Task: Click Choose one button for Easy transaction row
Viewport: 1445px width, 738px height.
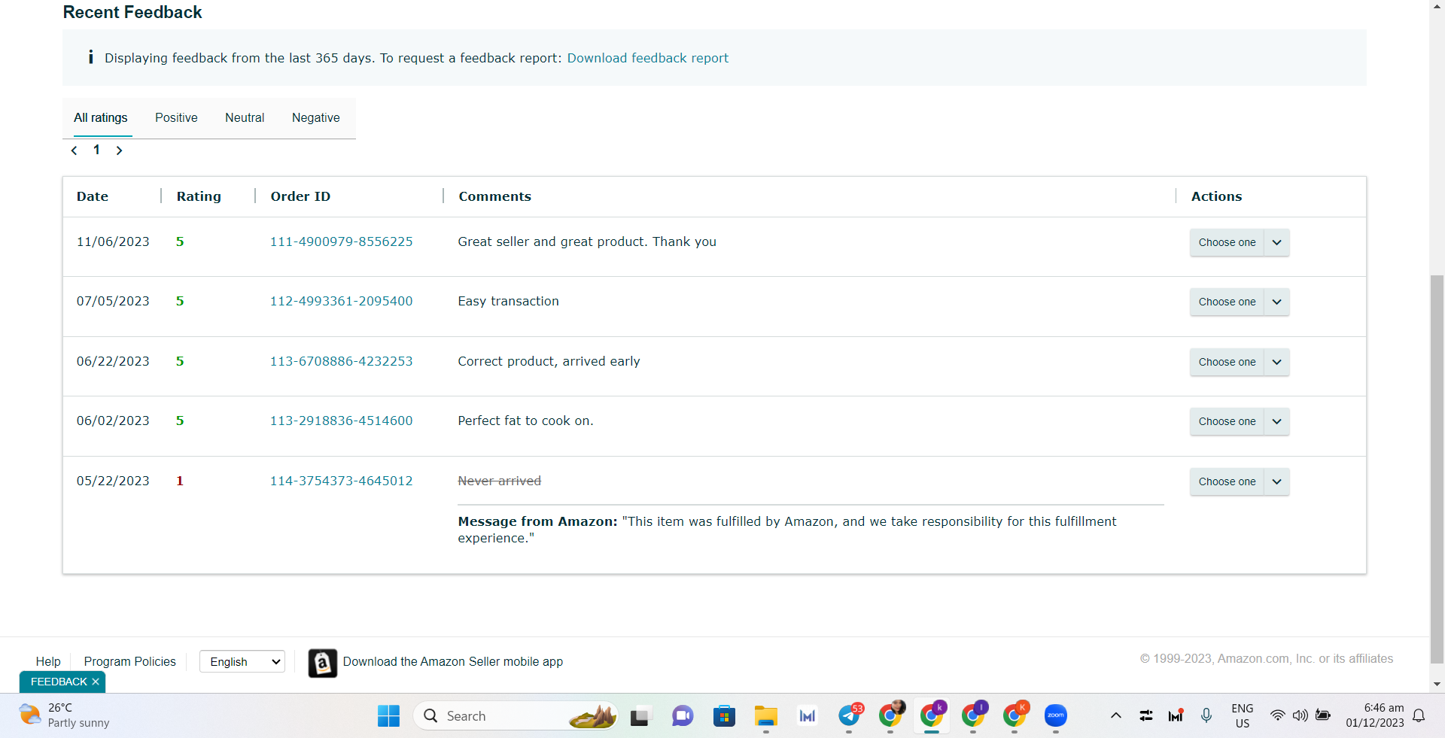Action: coord(1227,302)
